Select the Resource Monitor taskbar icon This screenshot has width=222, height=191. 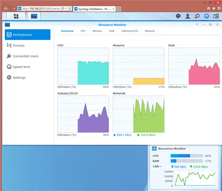[34, 16]
